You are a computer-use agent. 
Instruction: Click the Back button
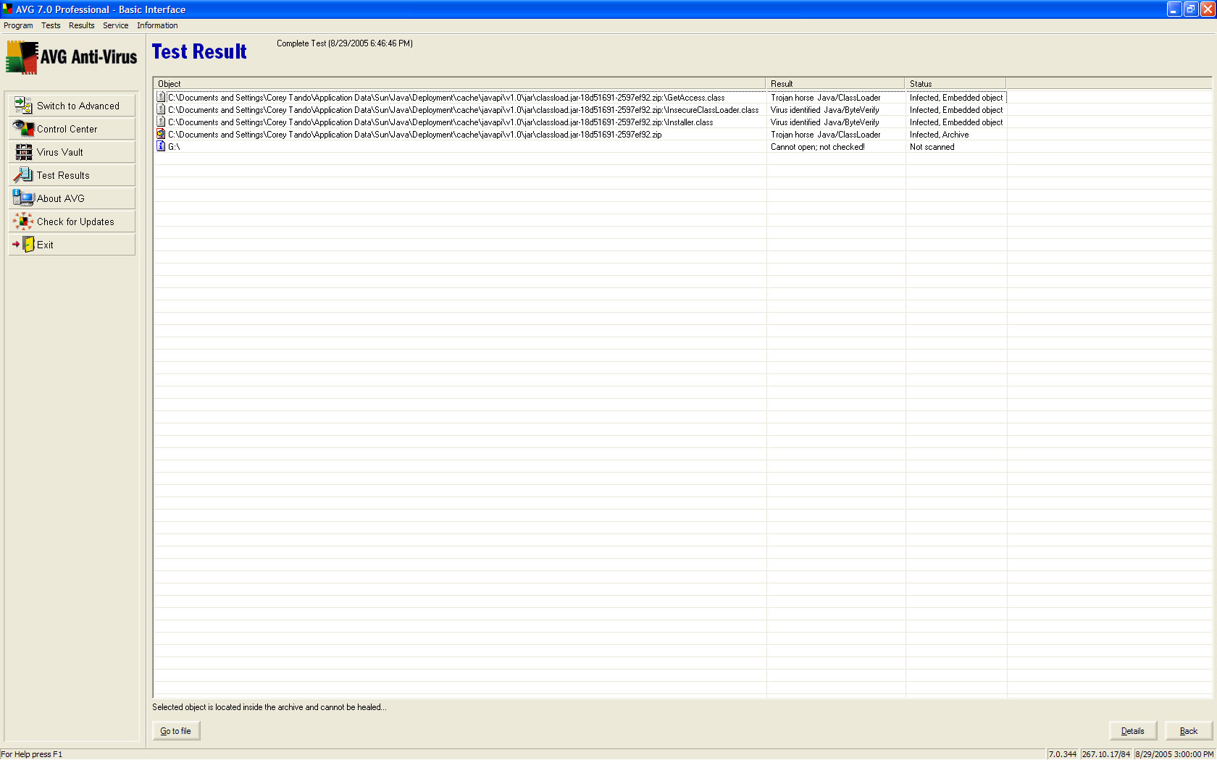[1189, 731]
